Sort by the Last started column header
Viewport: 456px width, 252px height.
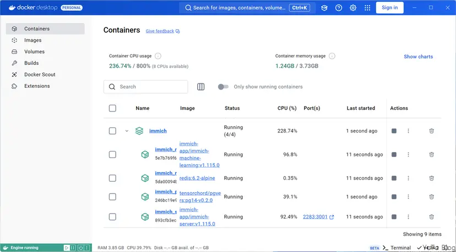(361, 108)
